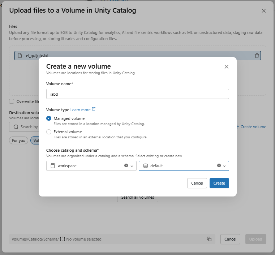Click the Volume name input field
The image size is (275, 255).
[x=137, y=94]
